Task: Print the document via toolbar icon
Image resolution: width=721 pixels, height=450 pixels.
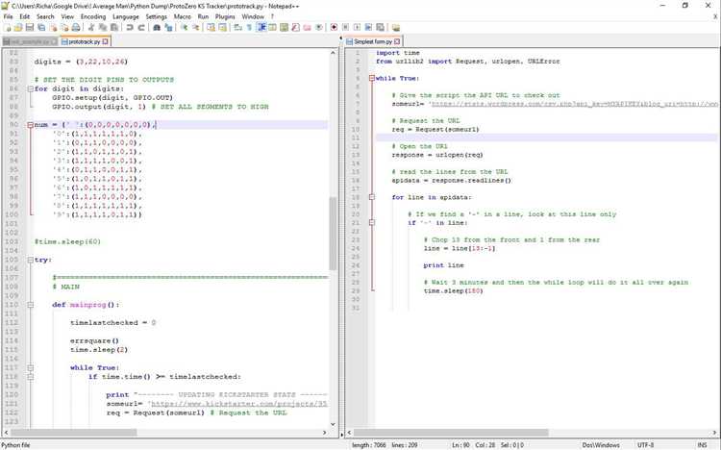Action: [x=76, y=28]
